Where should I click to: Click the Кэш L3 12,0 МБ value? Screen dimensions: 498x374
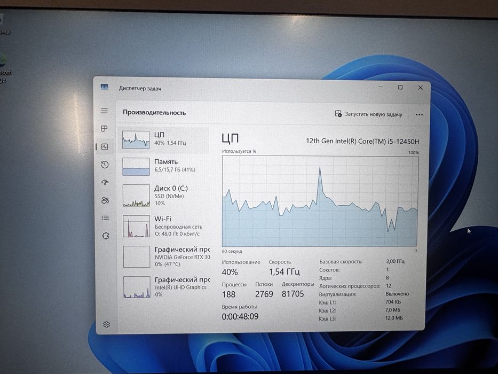pos(394,318)
